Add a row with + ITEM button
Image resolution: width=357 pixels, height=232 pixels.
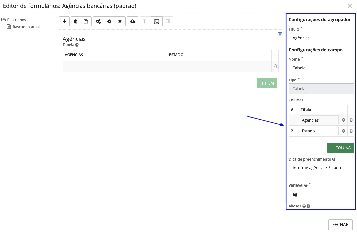267,83
